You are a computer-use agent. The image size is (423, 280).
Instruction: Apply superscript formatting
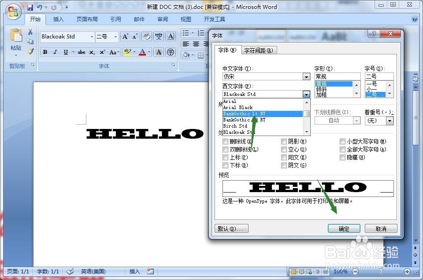(x=102, y=52)
